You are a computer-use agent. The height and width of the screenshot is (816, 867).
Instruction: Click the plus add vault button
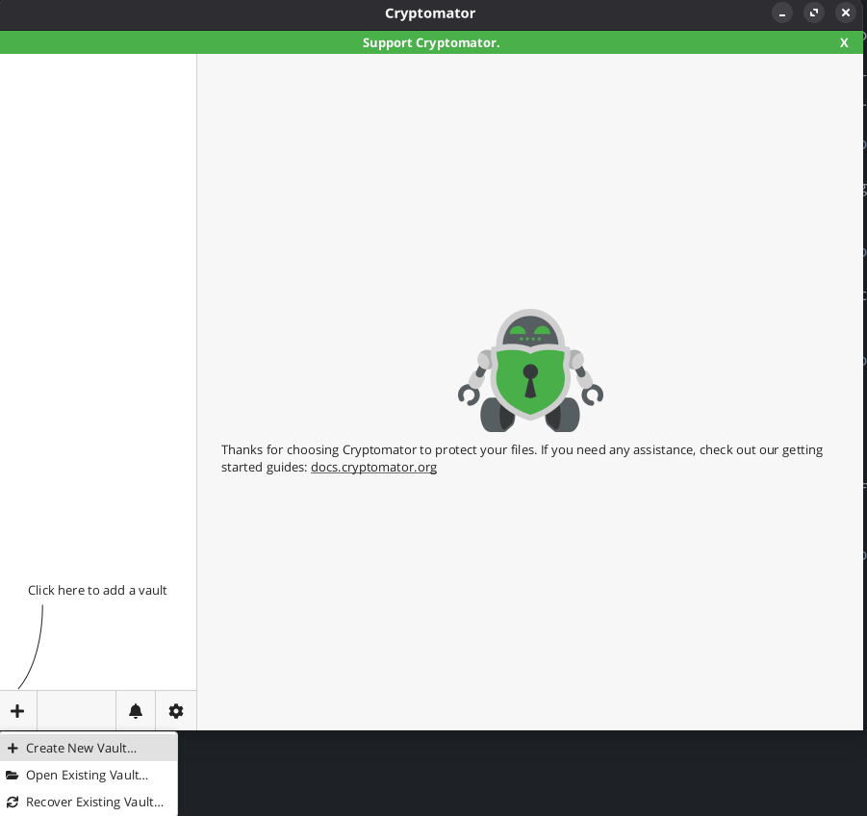pyautogui.click(x=17, y=711)
